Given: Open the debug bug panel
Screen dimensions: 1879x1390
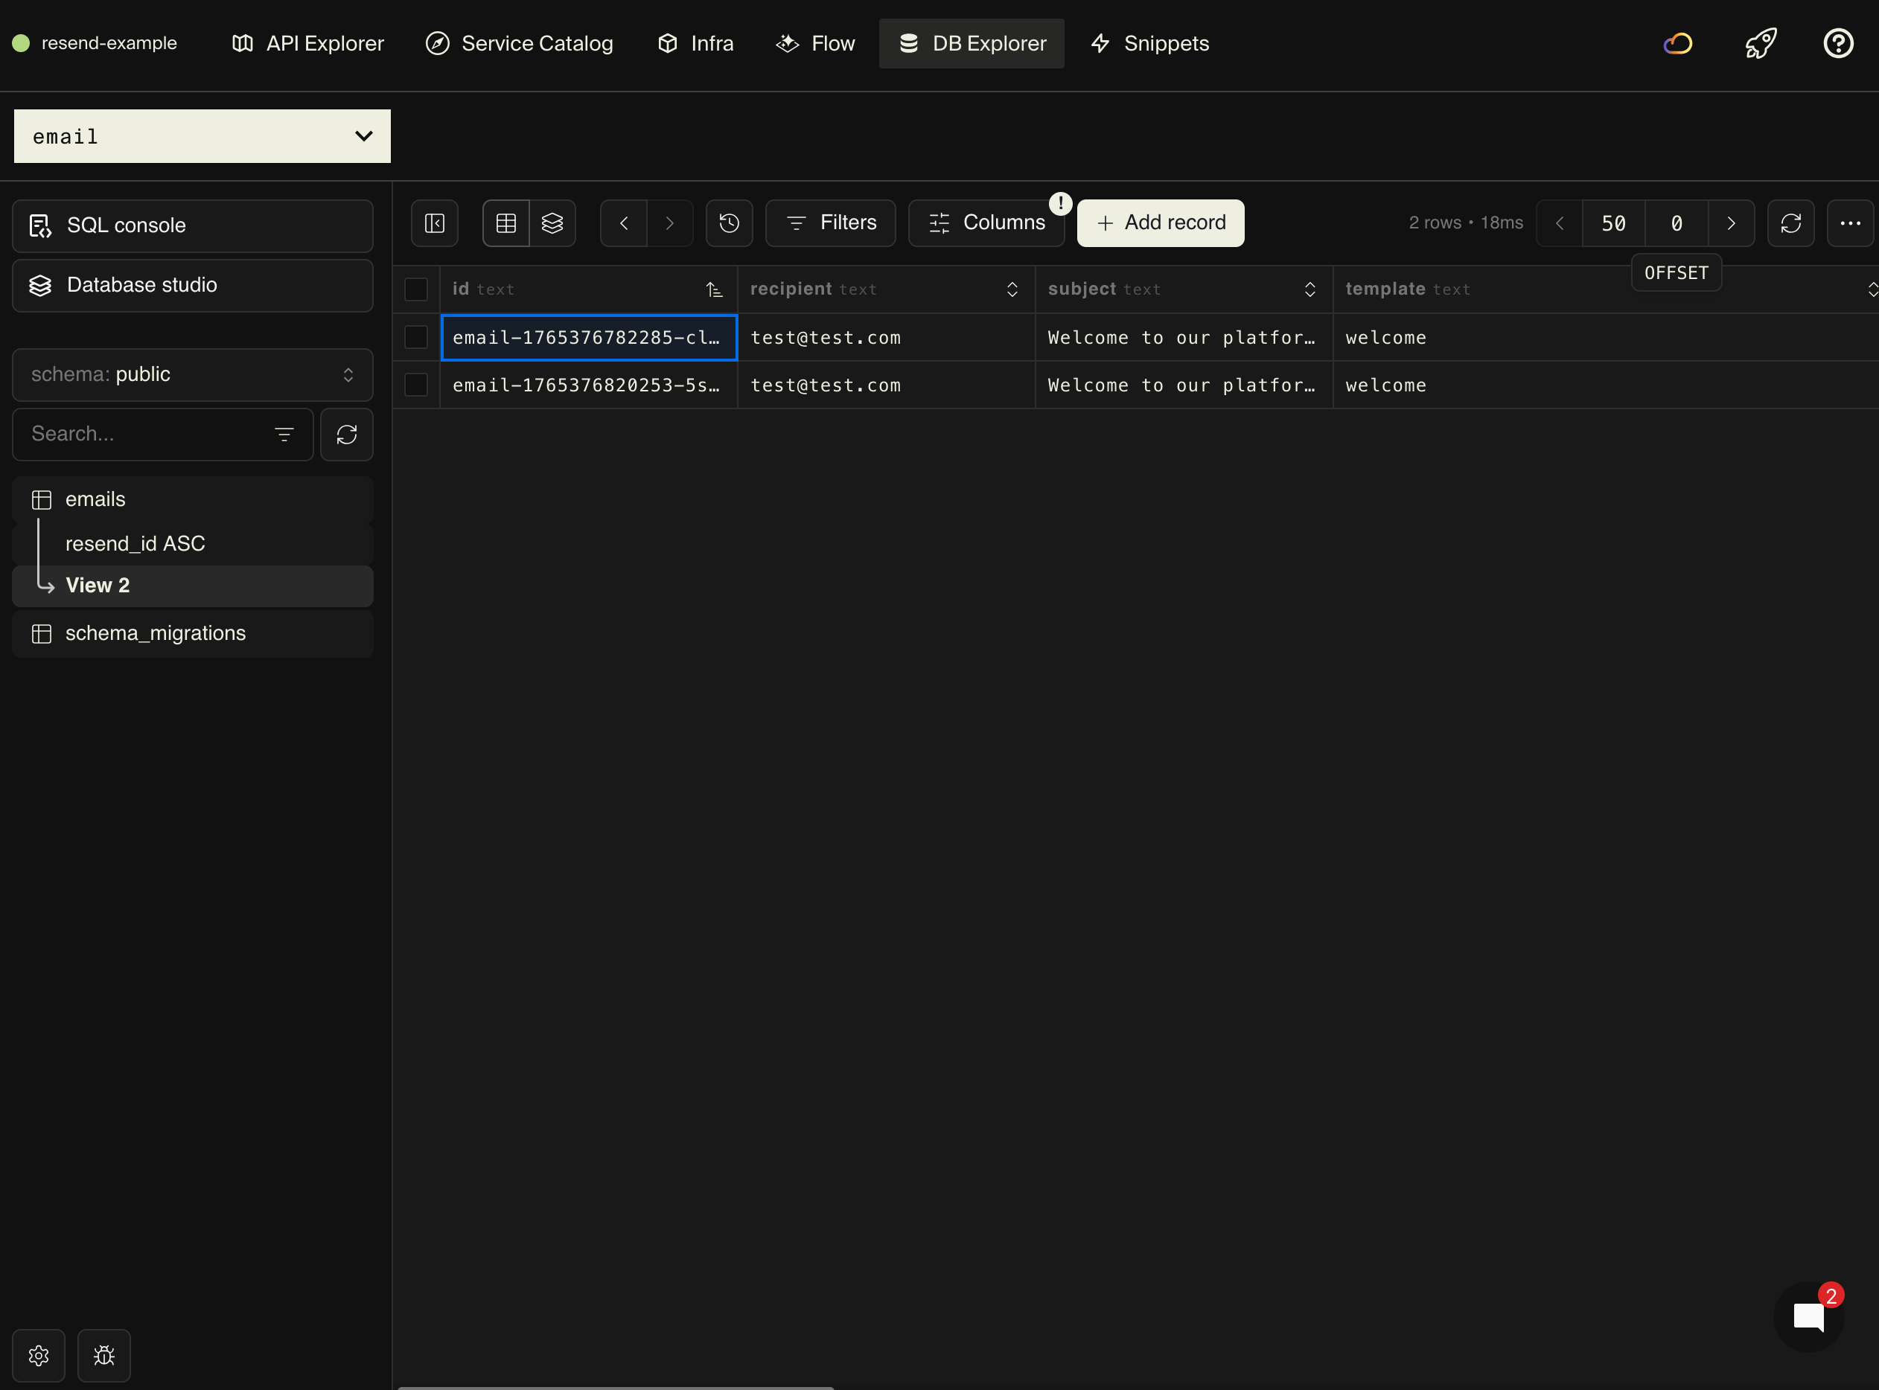Looking at the screenshot, I should tap(103, 1355).
